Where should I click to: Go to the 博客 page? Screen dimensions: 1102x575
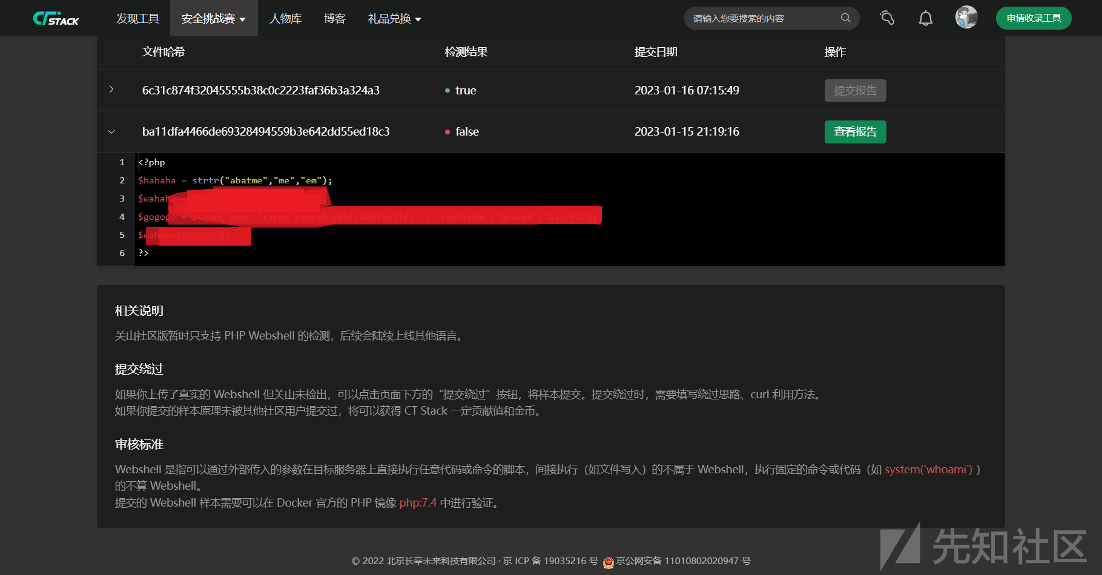click(335, 18)
